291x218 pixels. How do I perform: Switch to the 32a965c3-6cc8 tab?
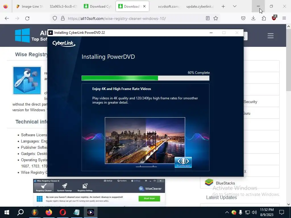coord(63,7)
